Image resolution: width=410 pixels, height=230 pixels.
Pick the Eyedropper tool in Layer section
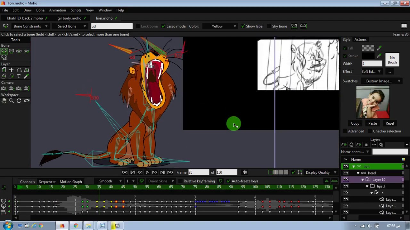[27, 76]
